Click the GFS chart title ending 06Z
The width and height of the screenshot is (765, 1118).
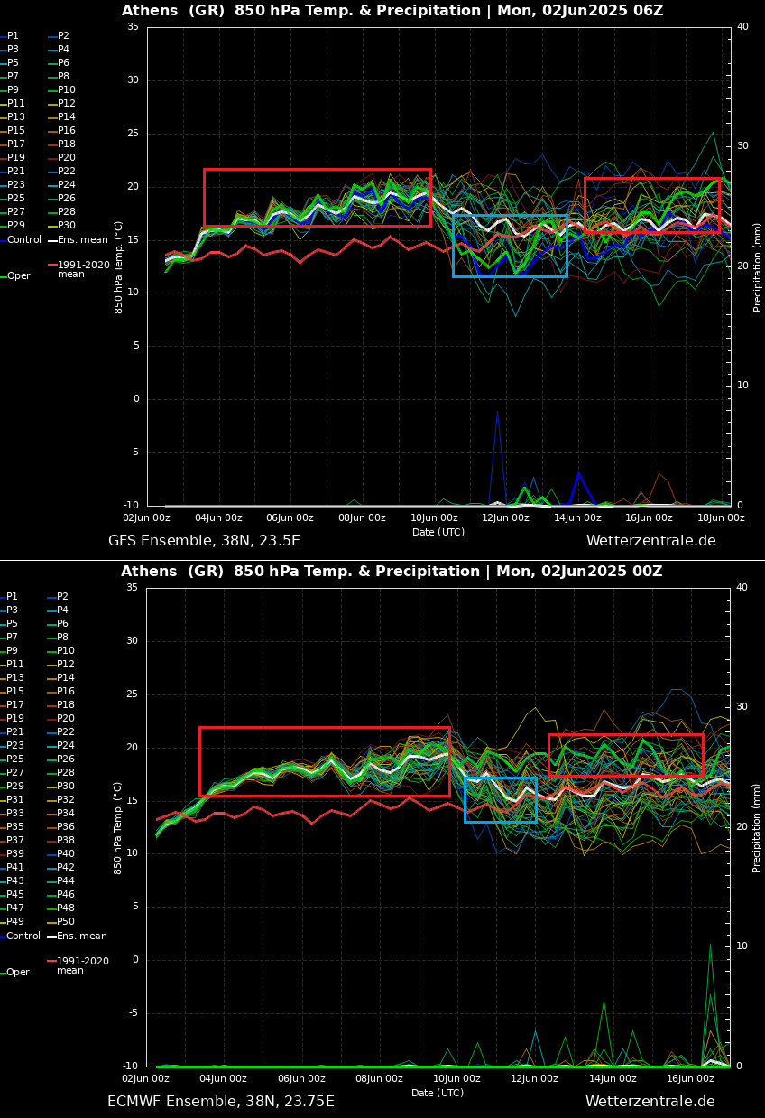click(392, 11)
